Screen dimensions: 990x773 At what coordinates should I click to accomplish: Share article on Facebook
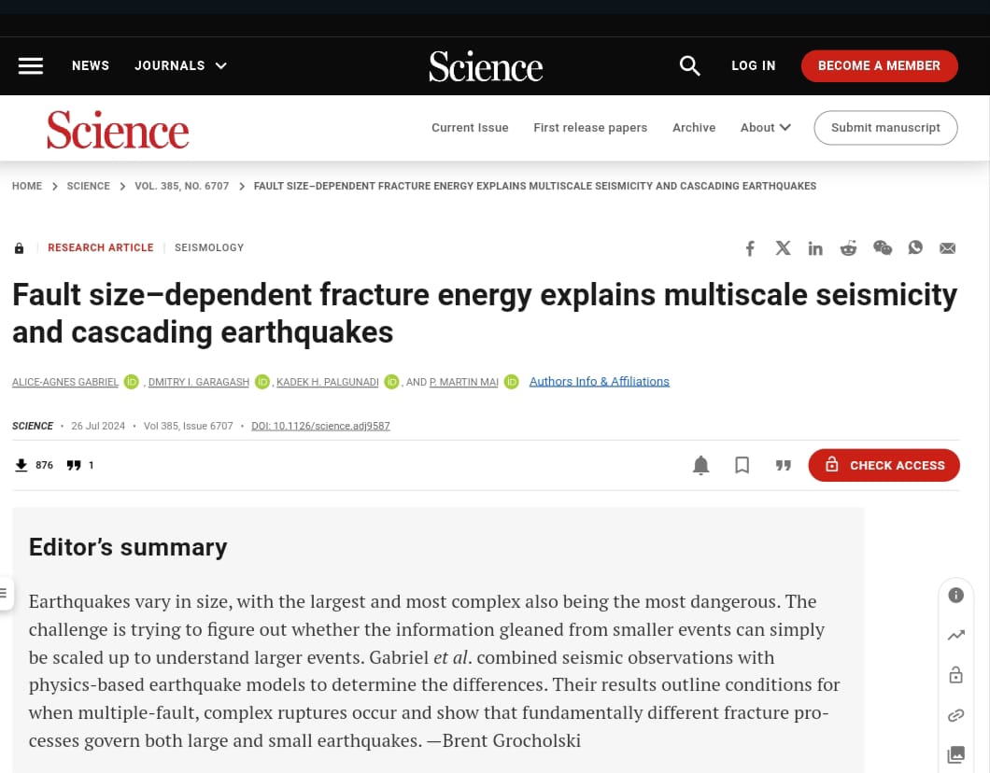[750, 247]
